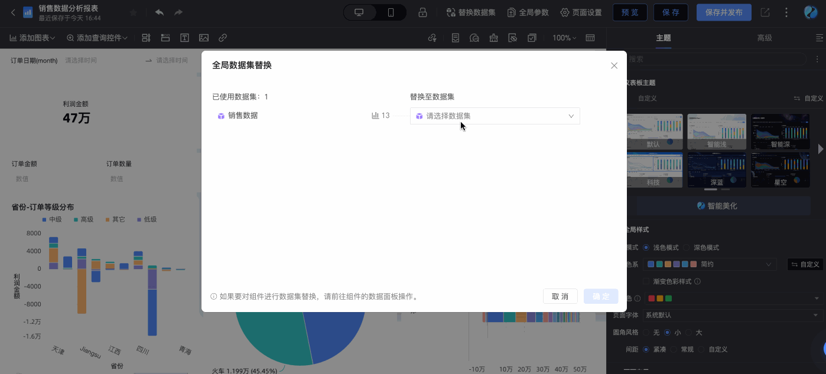Image resolution: width=826 pixels, height=374 pixels.
Task: Undo the last edit
Action: pos(159,12)
